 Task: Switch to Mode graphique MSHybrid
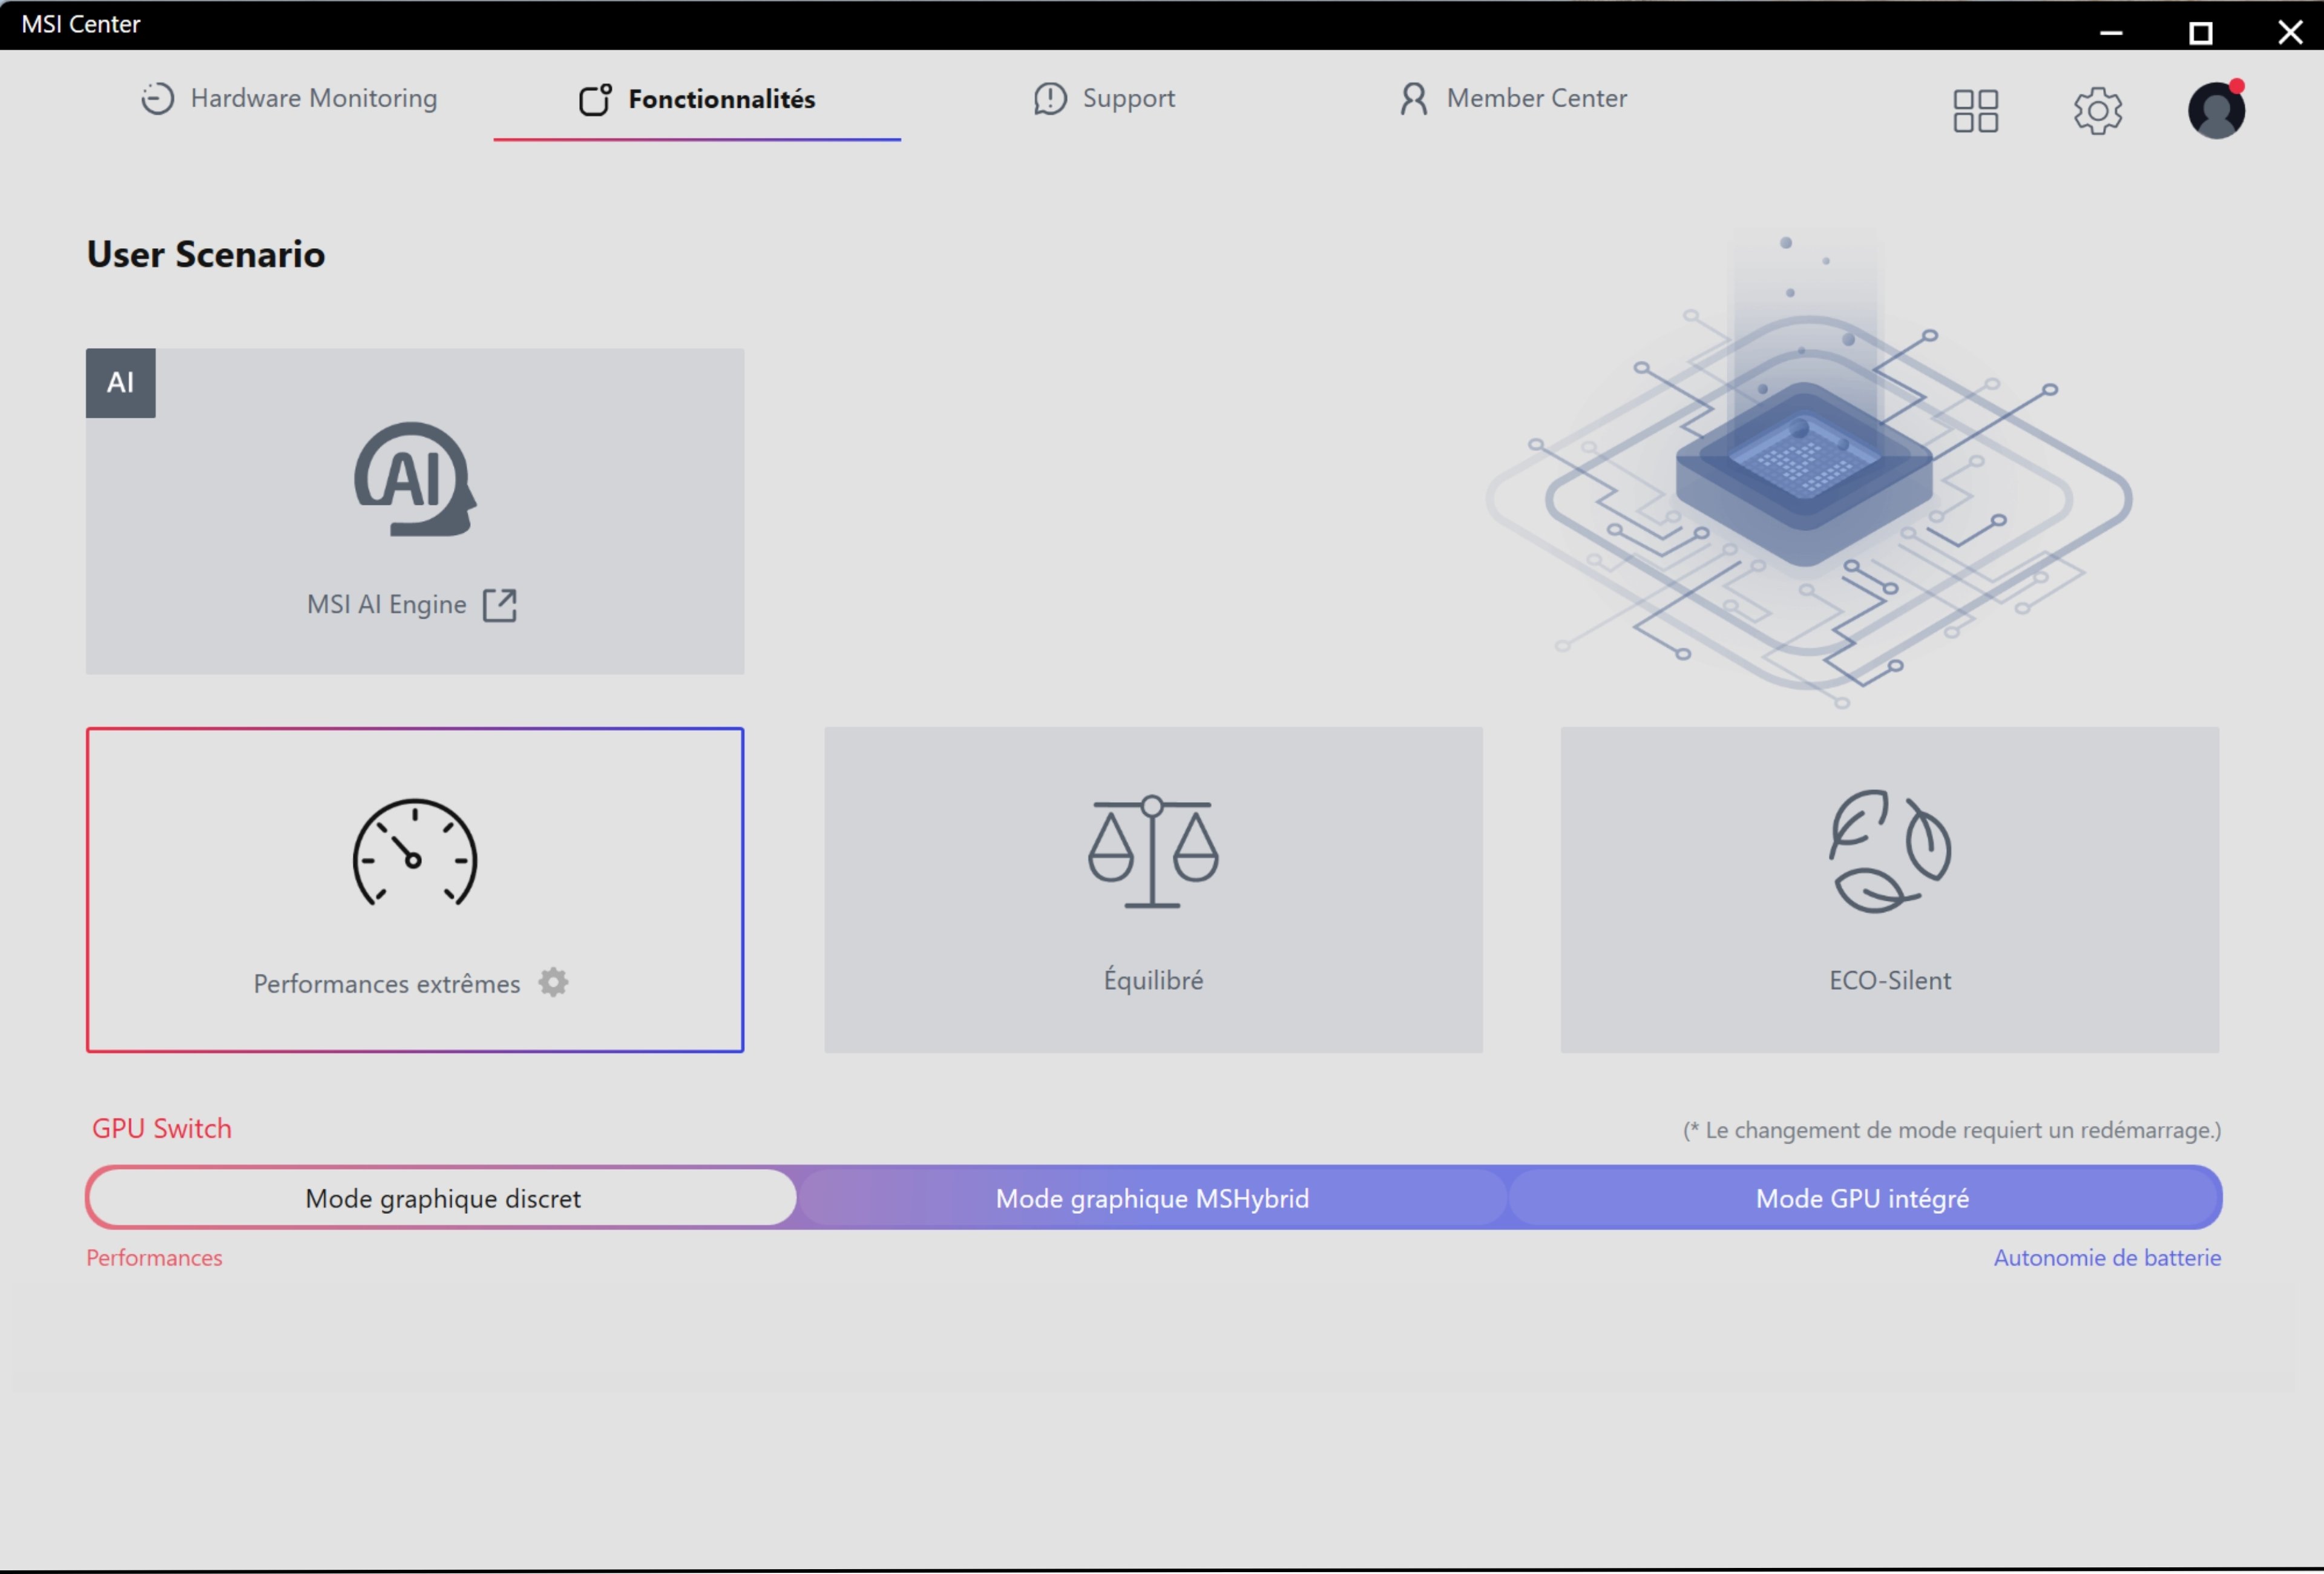1152,1198
